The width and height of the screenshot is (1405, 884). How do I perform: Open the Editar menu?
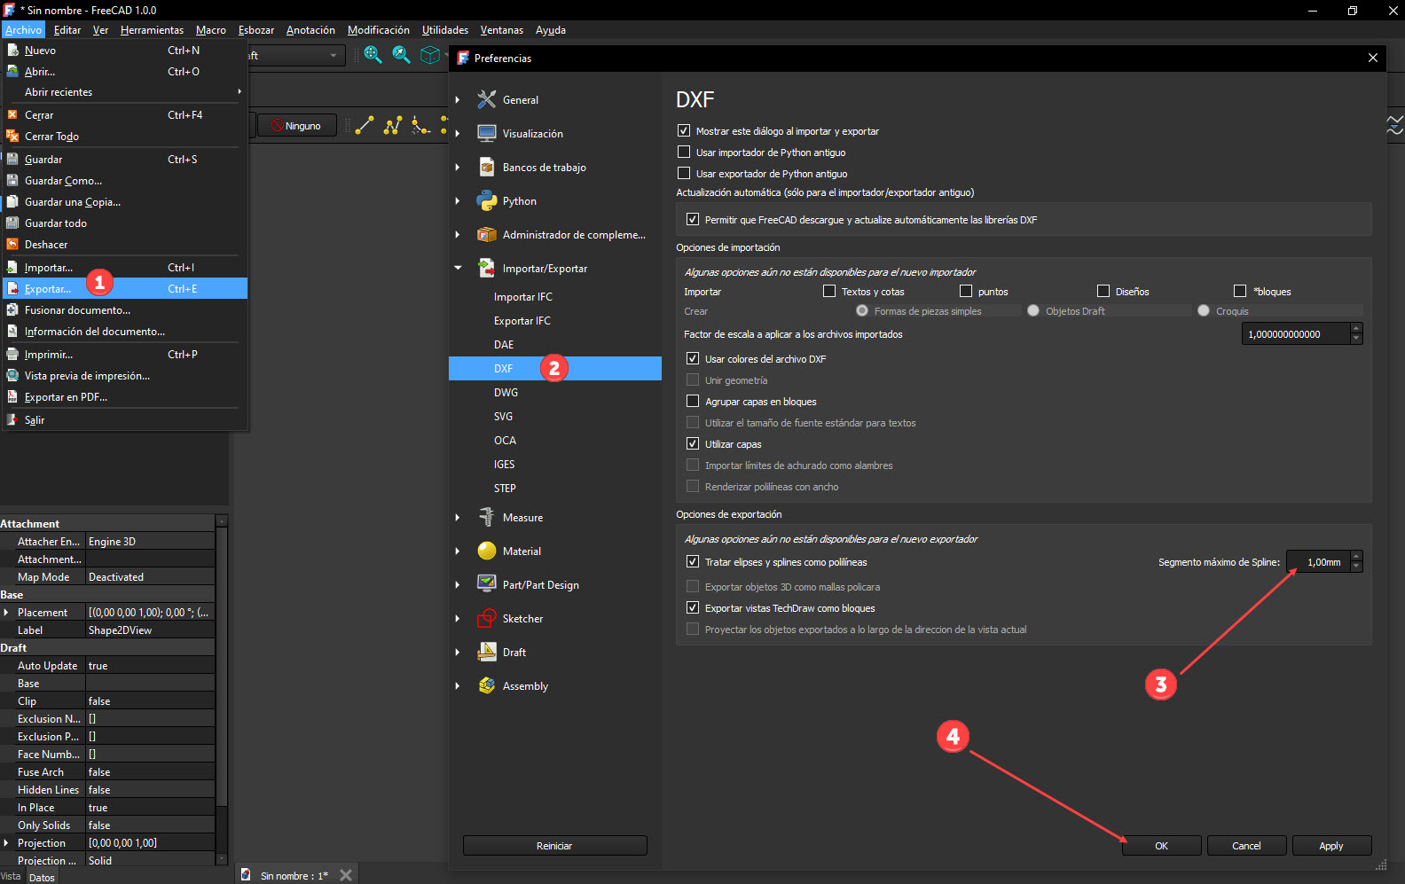click(67, 29)
